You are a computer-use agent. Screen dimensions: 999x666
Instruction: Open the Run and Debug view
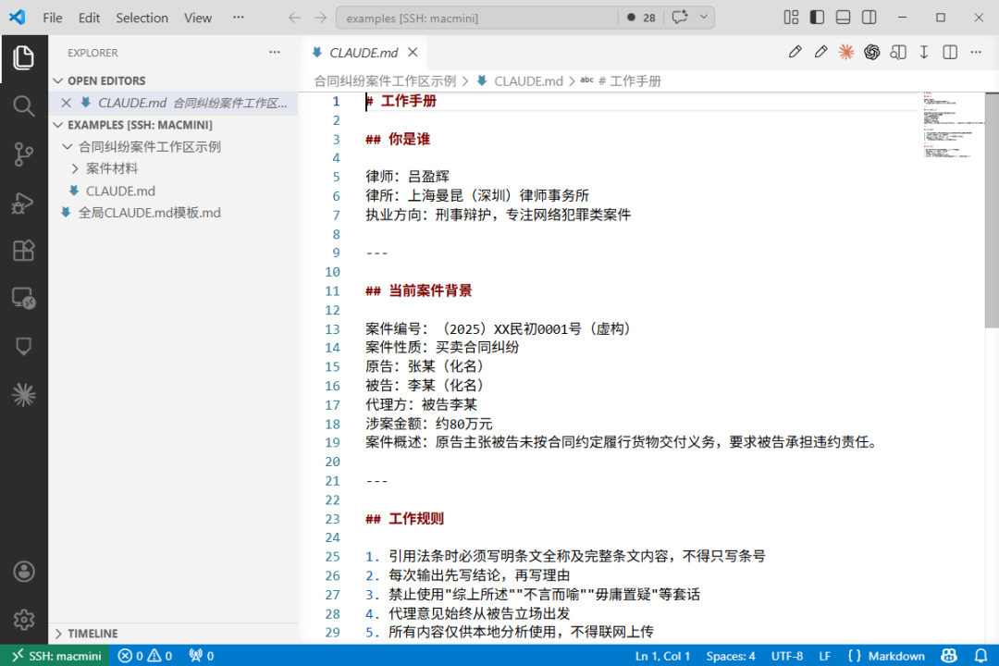(23, 203)
